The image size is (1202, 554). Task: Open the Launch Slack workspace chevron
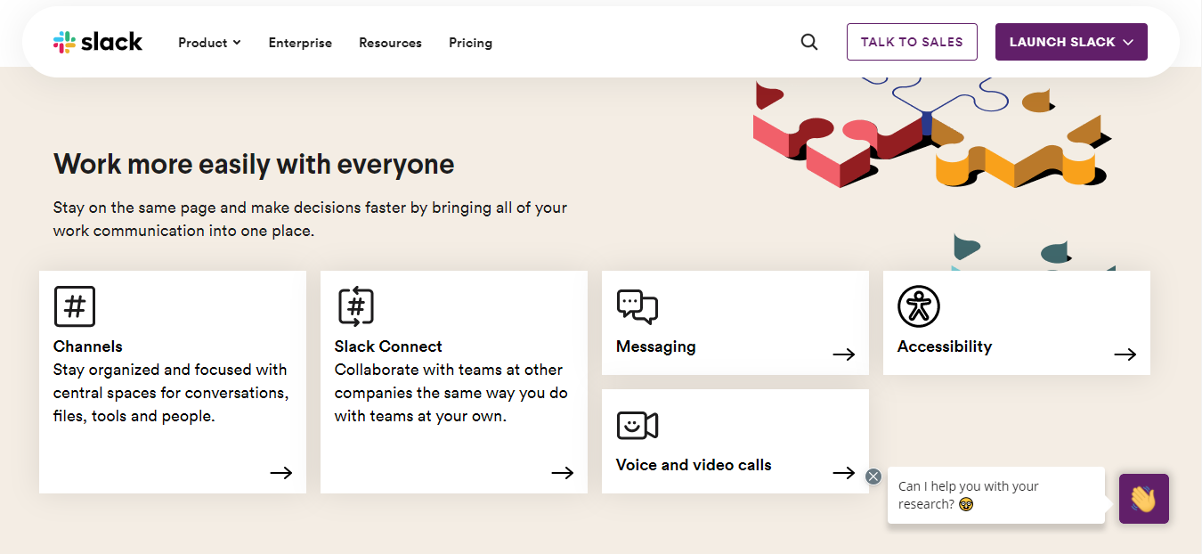coord(1128,41)
